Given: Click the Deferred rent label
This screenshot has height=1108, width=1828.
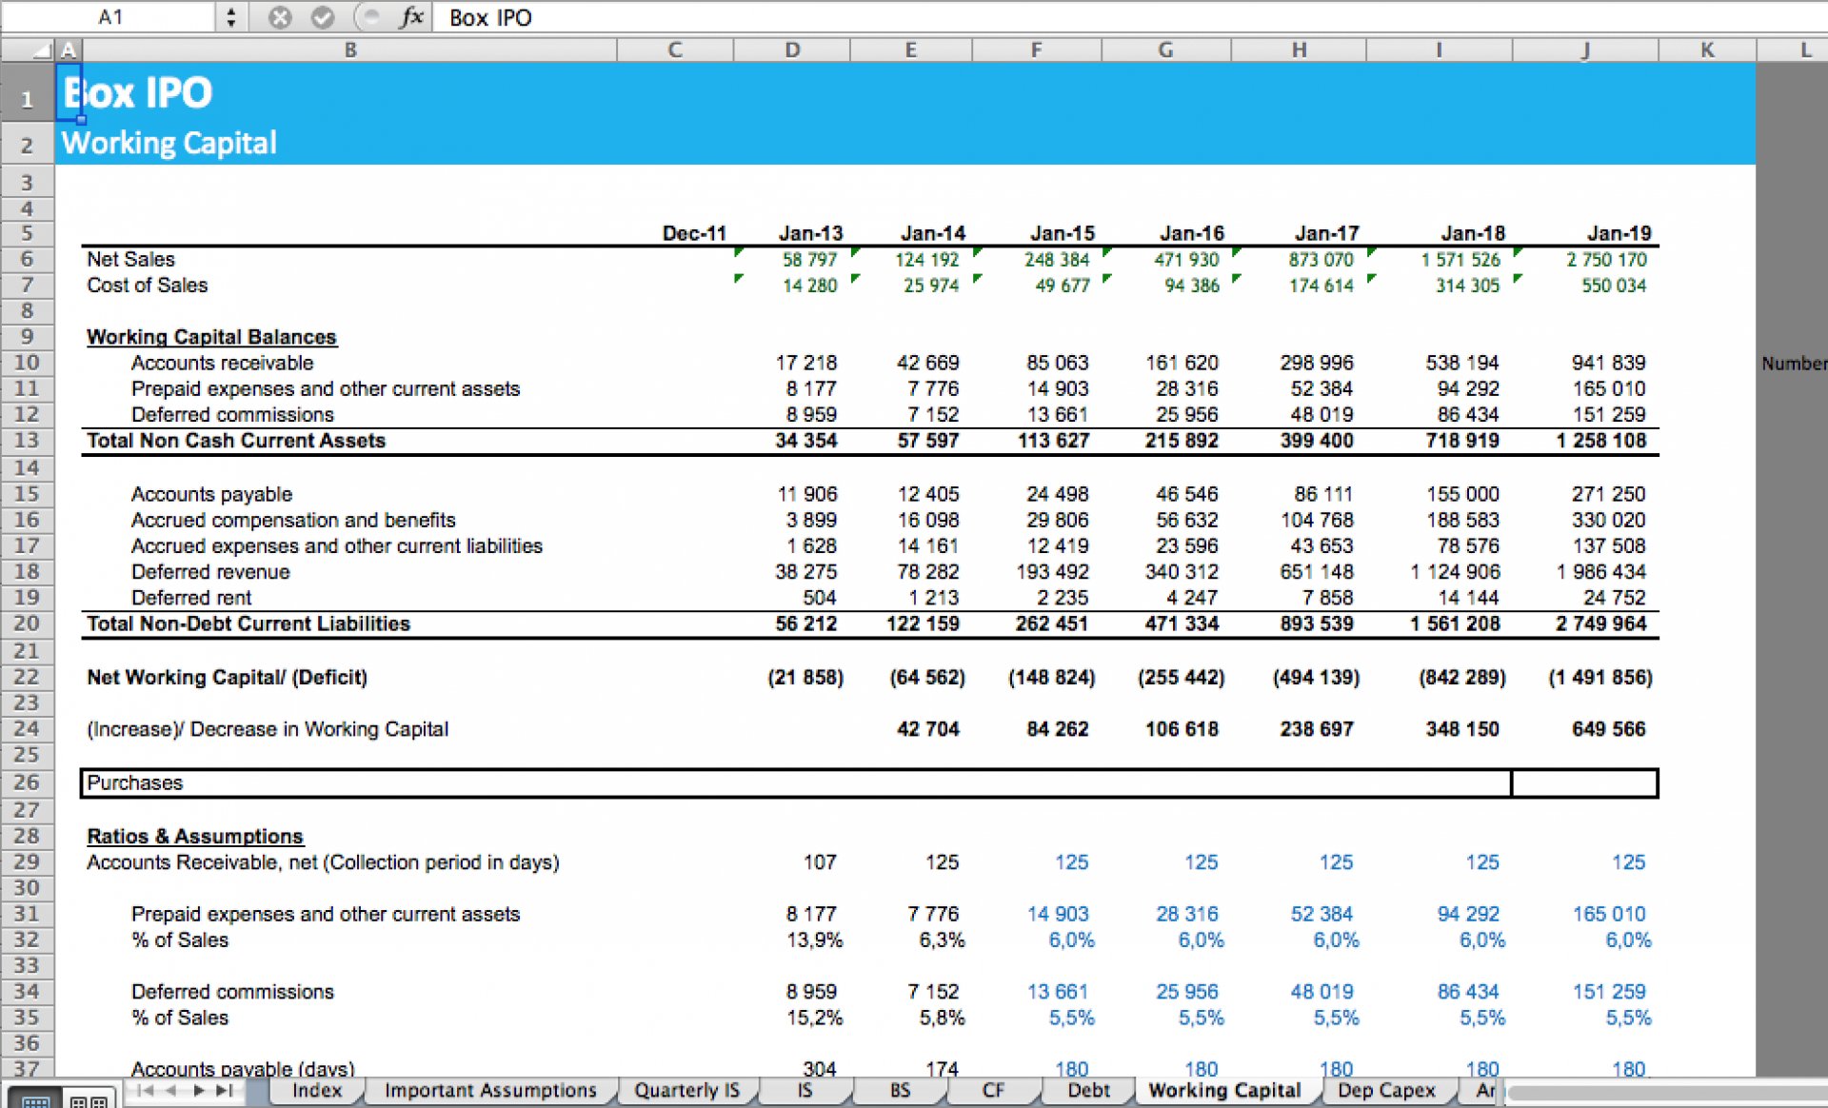Looking at the screenshot, I should pyautogui.click(x=191, y=598).
